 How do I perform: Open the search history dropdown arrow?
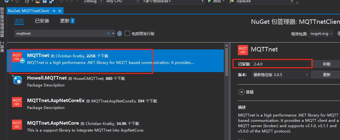point(113,34)
